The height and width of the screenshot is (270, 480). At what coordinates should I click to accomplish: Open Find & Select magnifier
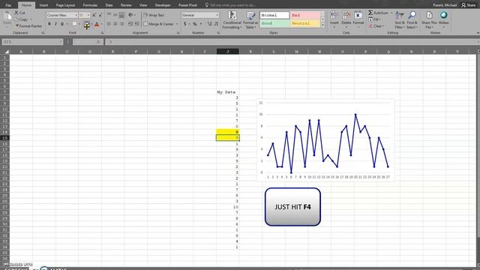412,19
